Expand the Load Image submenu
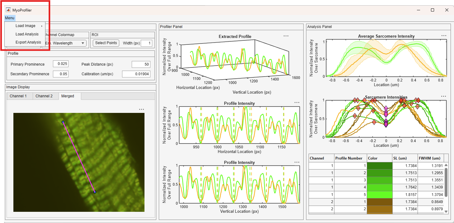This screenshot has width=454, height=223. click(25, 26)
